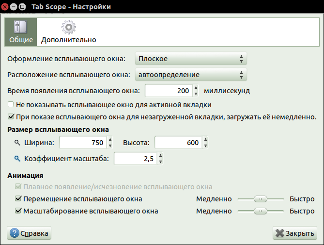Maximize the Tab Scope settings window

[x=22, y=7]
